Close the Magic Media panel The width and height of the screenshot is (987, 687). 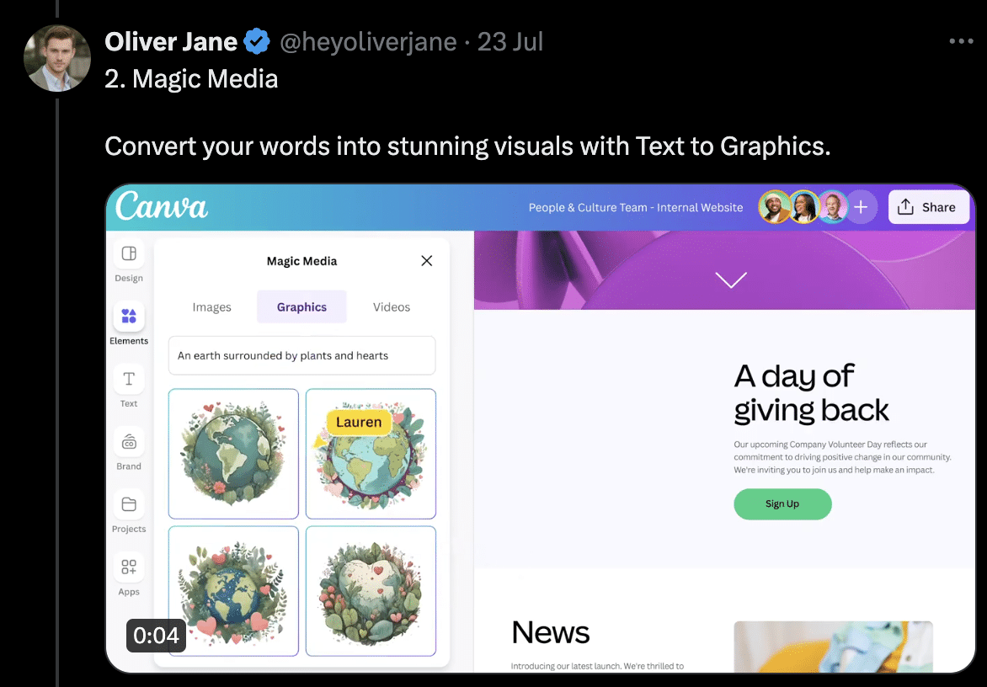(x=426, y=261)
